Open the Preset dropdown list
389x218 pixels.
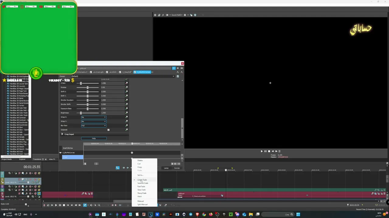click(x=174, y=76)
